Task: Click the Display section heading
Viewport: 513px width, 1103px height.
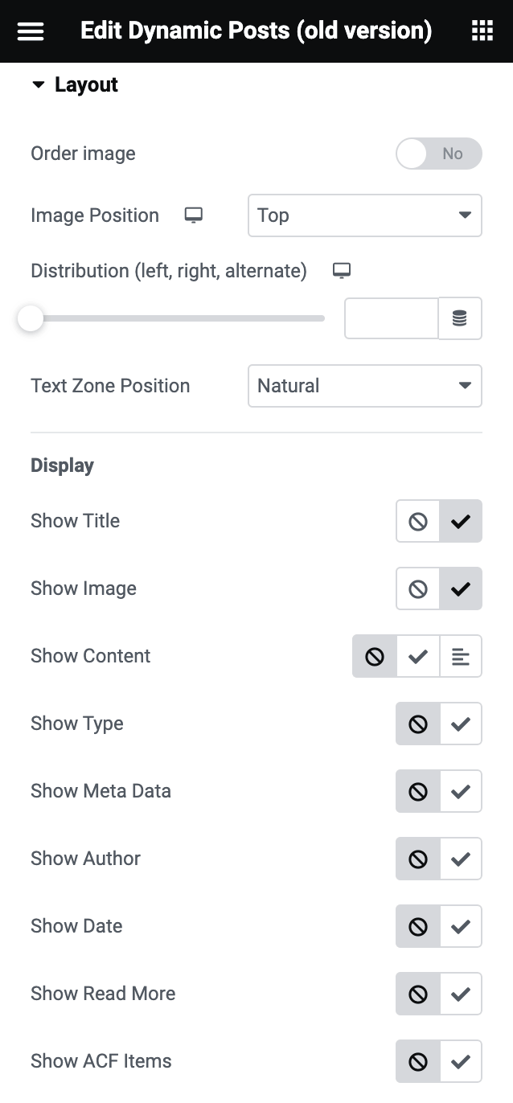Action: [62, 465]
